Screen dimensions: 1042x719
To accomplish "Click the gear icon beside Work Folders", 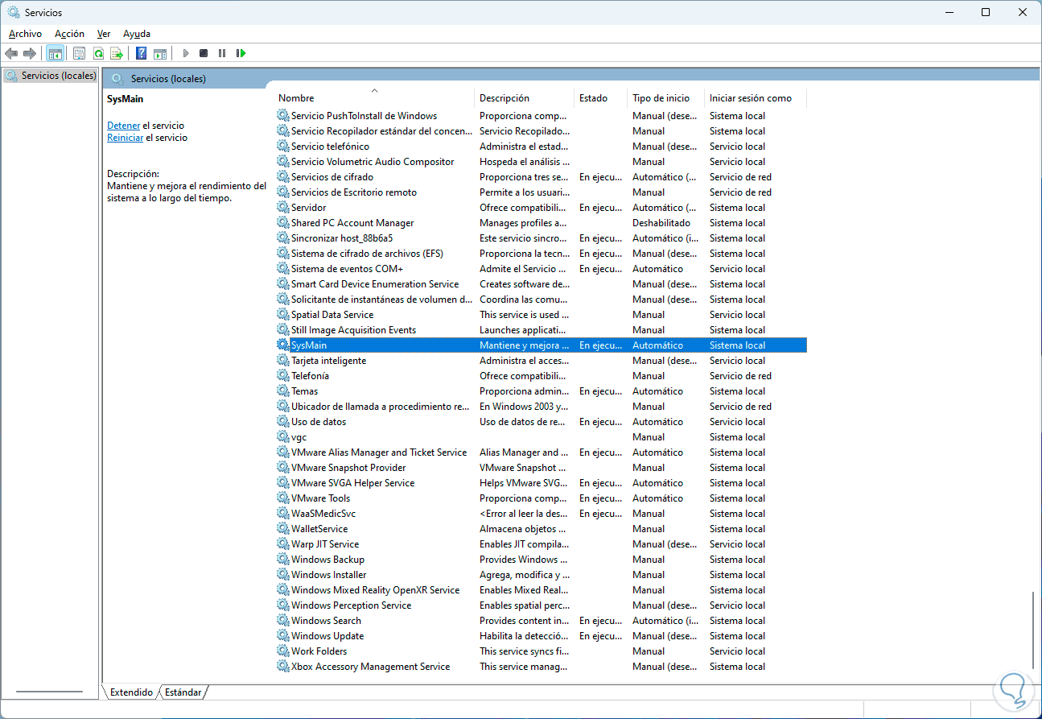I will pyautogui.click(x=282, y=651).
